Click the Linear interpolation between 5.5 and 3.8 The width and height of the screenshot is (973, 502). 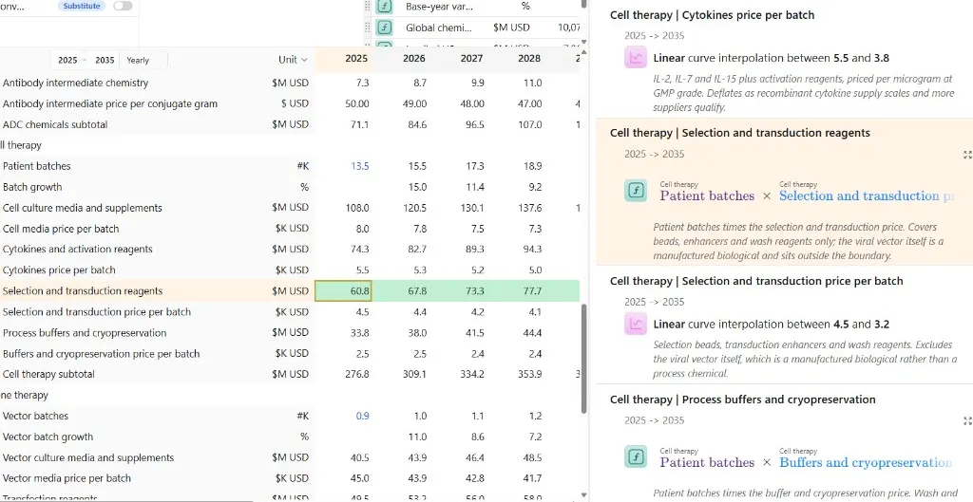(x=772, y=58)
